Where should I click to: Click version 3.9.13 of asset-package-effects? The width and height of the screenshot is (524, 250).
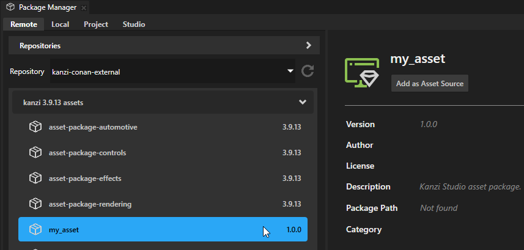click(x=292, y=178)
